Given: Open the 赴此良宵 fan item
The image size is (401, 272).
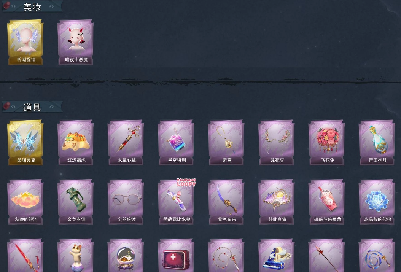Looking at the screenshot, I should [x=276, y=202].
